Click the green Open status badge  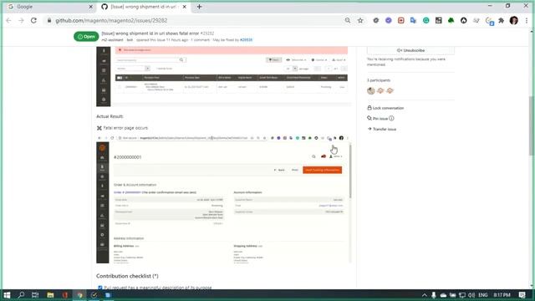point(86,37)
